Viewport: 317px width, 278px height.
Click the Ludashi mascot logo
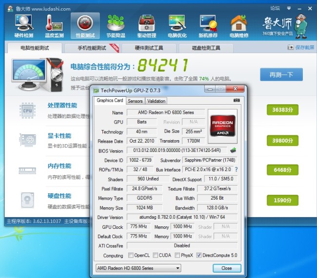click(301, 26)
